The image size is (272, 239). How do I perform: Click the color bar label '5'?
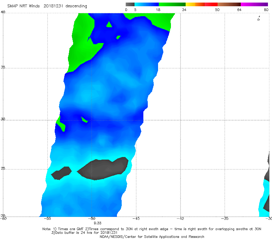(x=135, y=10)
